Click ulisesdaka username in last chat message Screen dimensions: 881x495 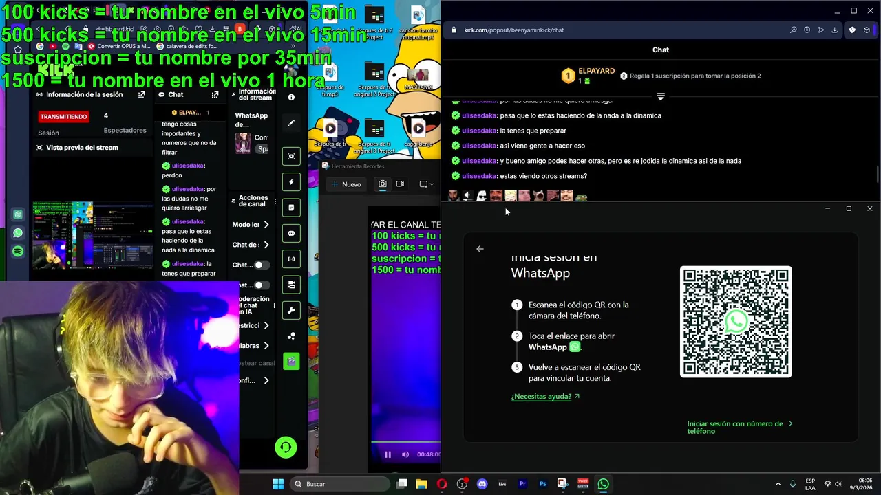pos(479,176)
